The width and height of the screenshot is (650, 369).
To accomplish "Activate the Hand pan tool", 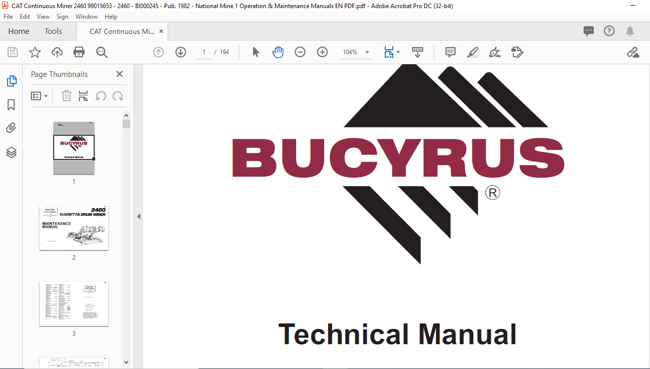I will click(x=278, y=52).
